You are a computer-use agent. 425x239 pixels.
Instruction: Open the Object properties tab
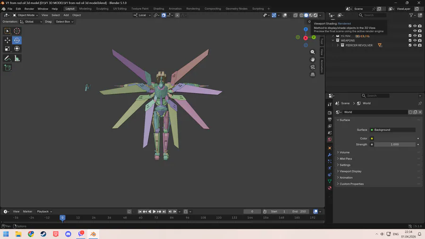coord(330,148)
